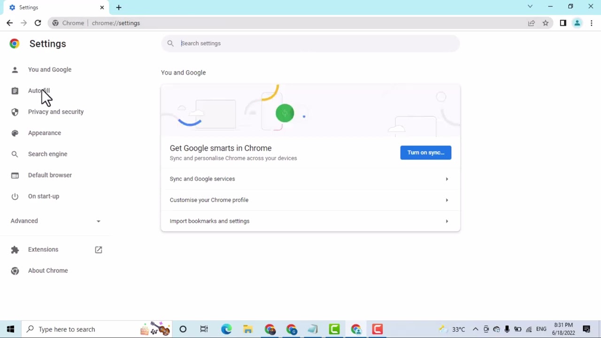Click Customise your Chrome profile text

pos(209,200)
